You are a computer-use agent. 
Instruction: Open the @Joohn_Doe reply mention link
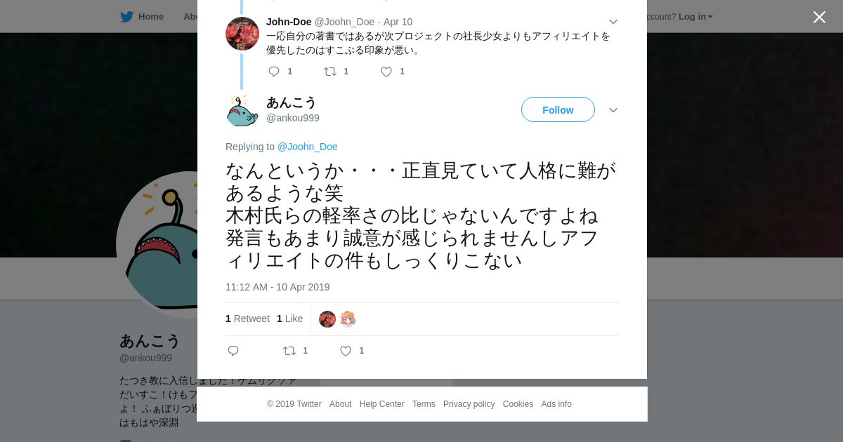pyautogui.click(x=308, y=147)
